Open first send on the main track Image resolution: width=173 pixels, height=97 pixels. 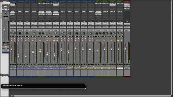pyautogui.click(x=13, y=13)
